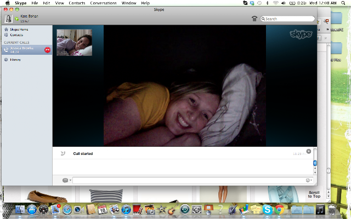Click the Skype icon in the dock
This screenshot has height=219, width=351.
pos(267,210)
